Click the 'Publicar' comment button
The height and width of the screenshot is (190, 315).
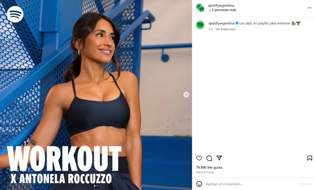306,184
